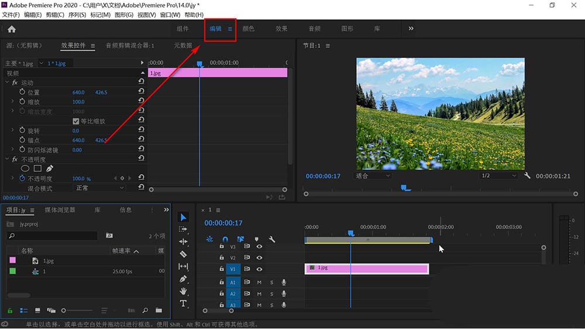Open the media browser tab (媒体浏览器)

tap(60, 210)
